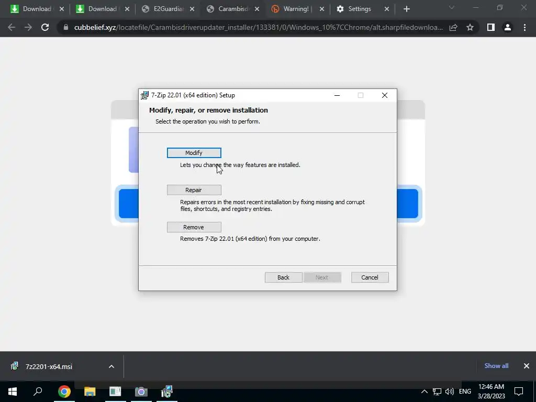This screenshot has height=402, width=536.
Task: Click the Chrome taskbar icon
Action: click(x=64, y=392)
